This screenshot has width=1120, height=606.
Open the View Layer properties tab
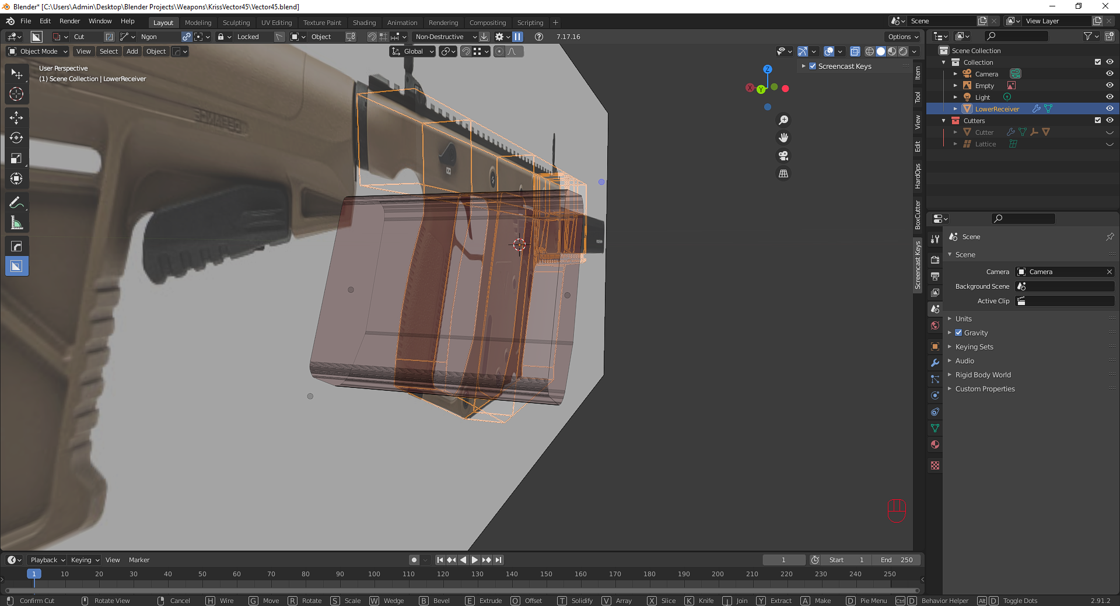tap(935, 292)
